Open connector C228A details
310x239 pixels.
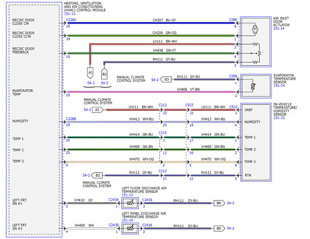point(71,20)
